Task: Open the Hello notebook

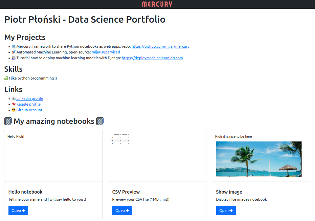Action: (x=18, y=211)
